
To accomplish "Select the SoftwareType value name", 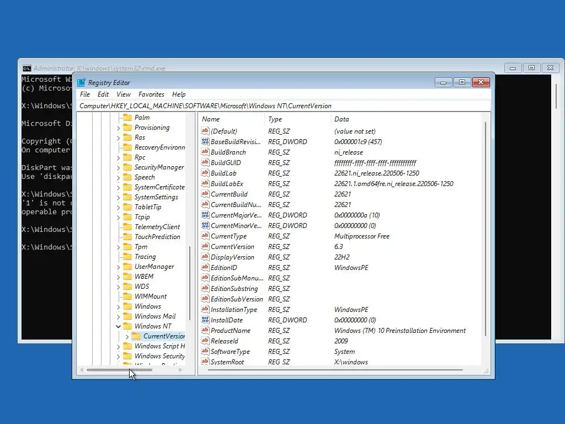I will point(230,351).
